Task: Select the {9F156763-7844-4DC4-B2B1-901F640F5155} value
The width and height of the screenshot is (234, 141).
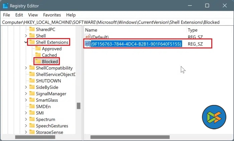Action: coord(136,44)
